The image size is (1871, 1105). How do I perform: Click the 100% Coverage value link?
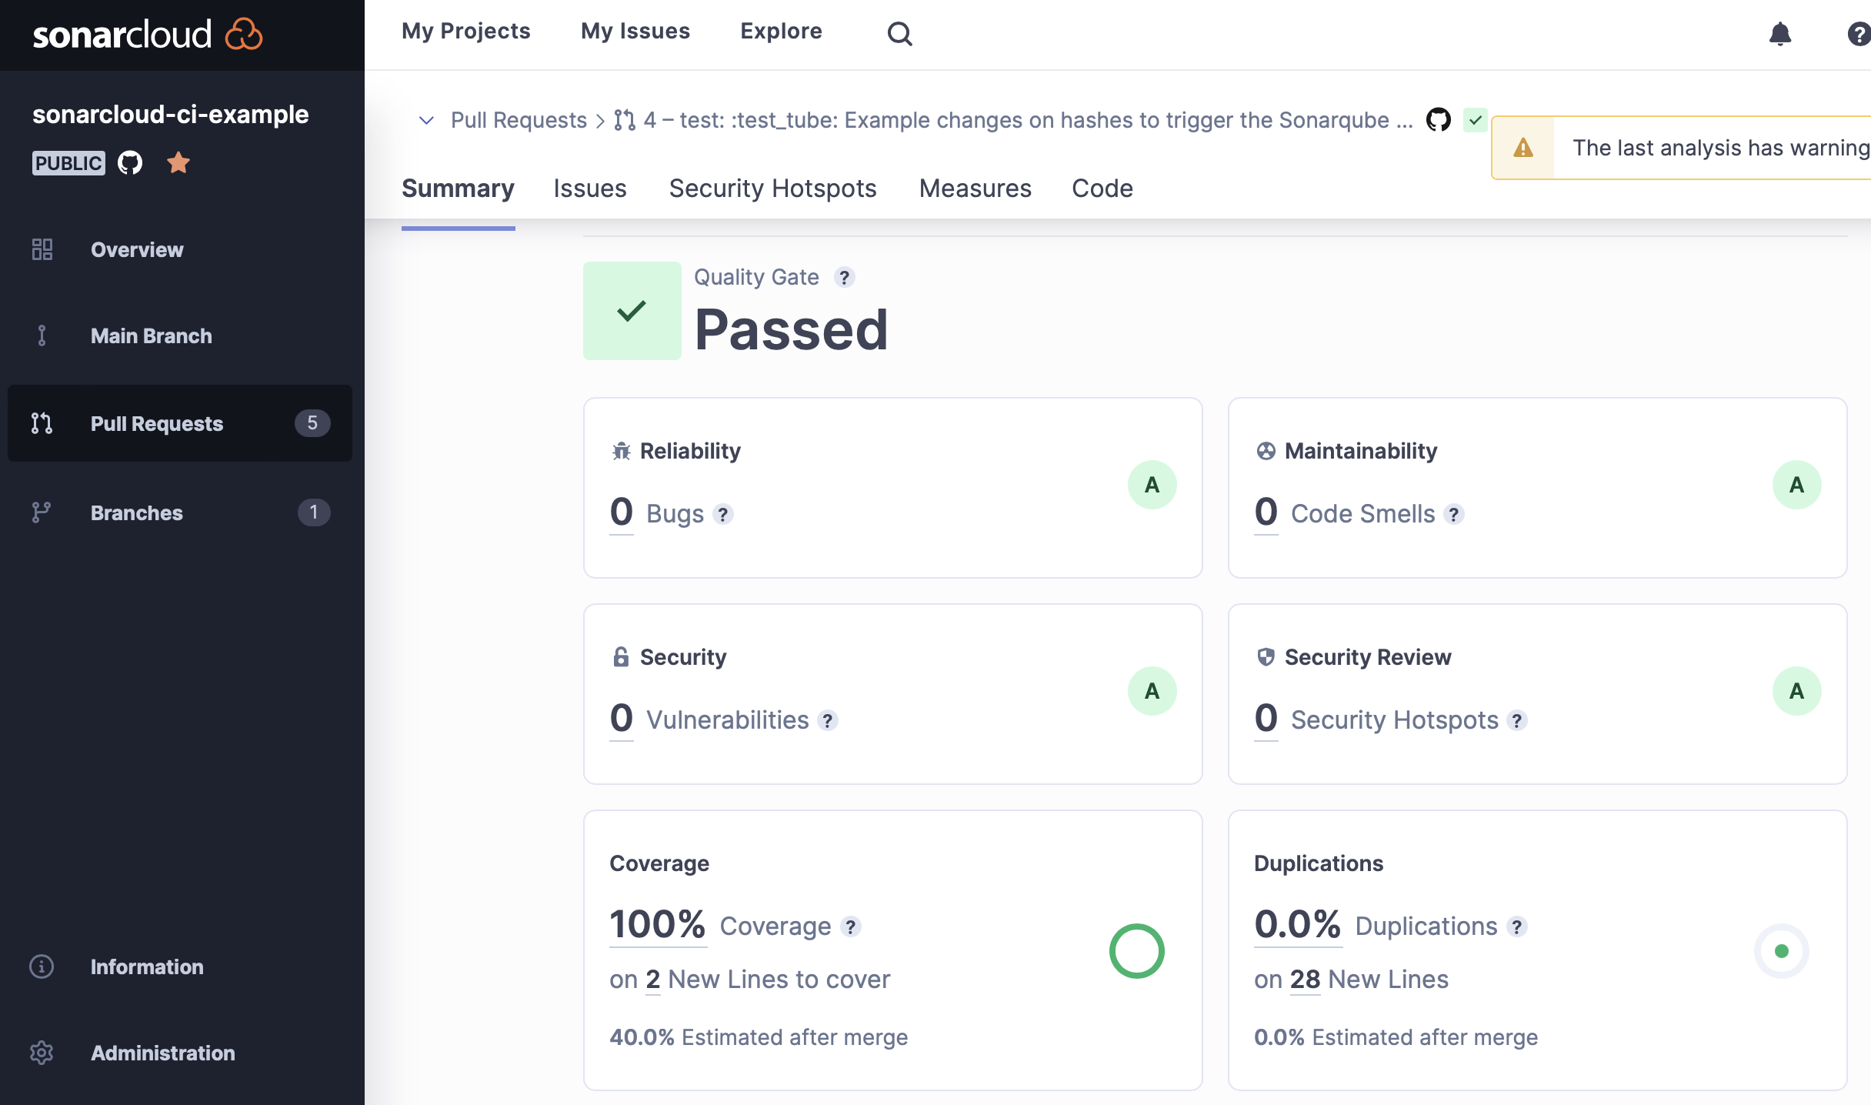pos(657,924)
